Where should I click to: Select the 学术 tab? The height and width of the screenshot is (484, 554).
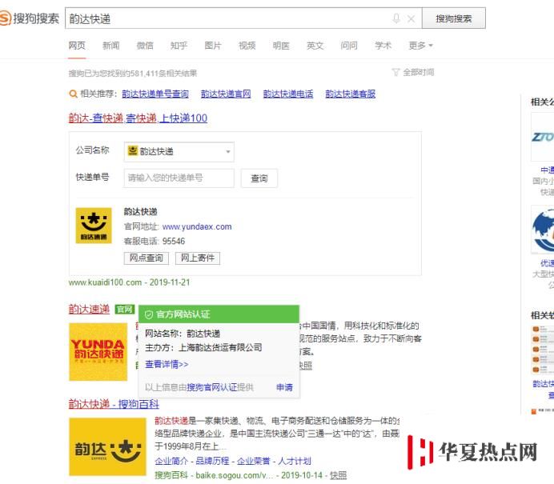click(383, 46)
